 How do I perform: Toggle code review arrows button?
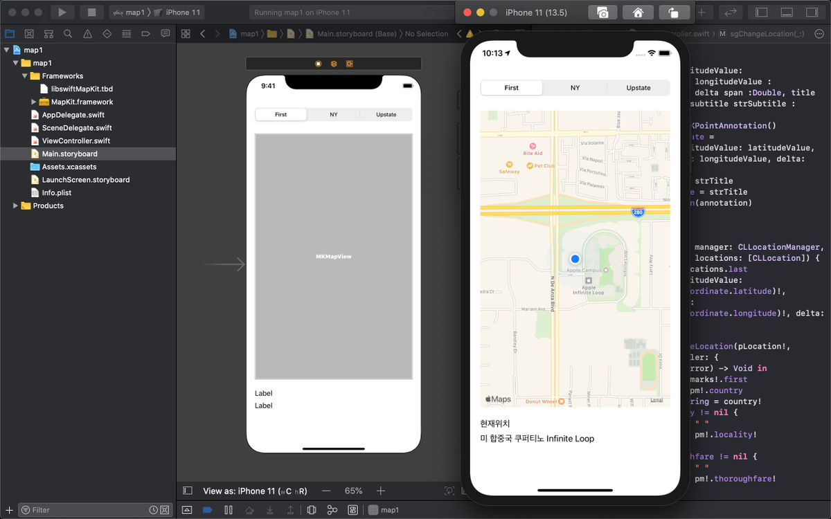coord(730,12)
